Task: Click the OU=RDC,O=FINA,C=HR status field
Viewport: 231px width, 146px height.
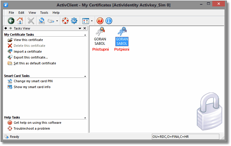Action: pos(185,137)
